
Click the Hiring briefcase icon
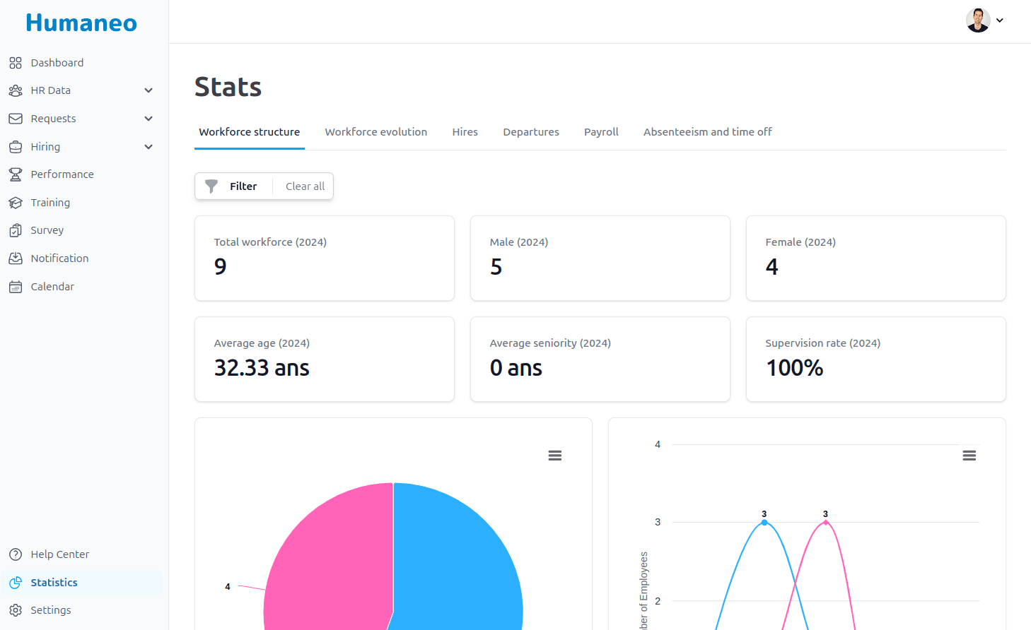click(16, 147)
